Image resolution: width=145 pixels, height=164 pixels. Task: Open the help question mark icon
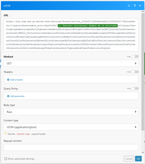pos(135,6)
